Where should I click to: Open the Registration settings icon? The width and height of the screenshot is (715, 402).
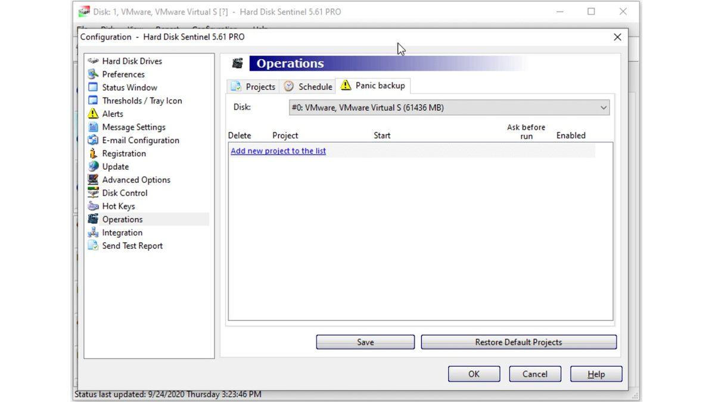(x=94, y=153)
